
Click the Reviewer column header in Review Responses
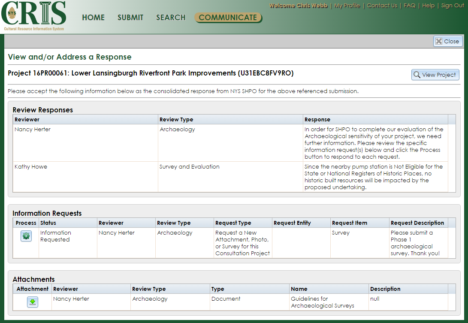(27, 119)
